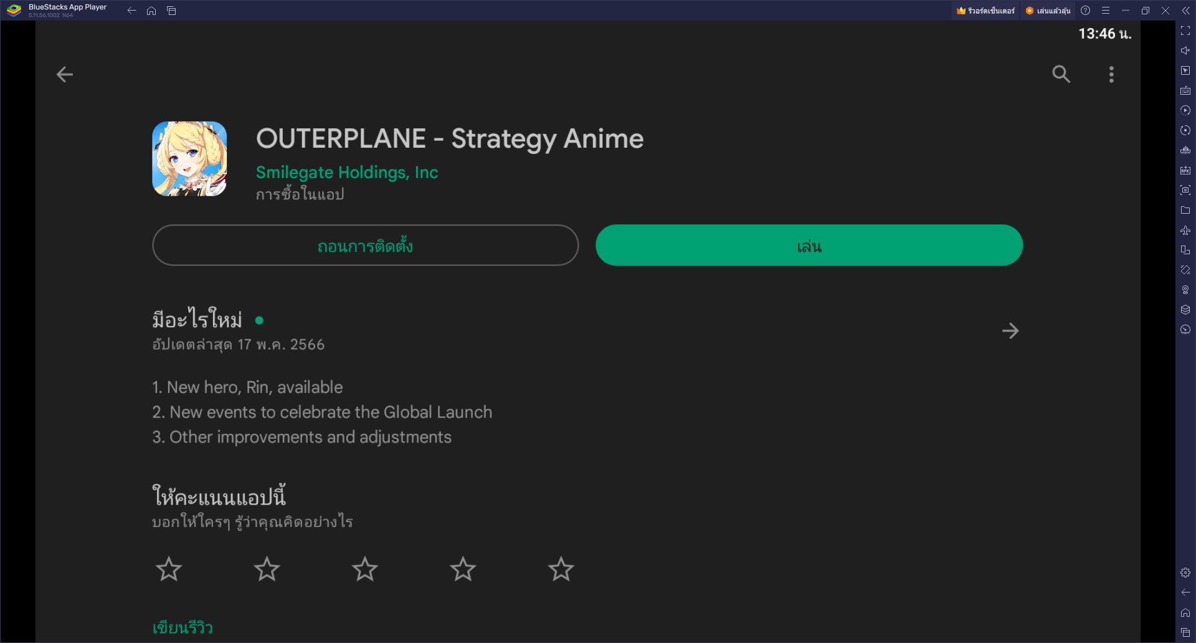Install an APK via sidebar icon

tap(1185, 170)
